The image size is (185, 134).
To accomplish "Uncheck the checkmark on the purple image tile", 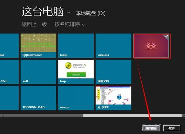I will (x=166, y=36).
